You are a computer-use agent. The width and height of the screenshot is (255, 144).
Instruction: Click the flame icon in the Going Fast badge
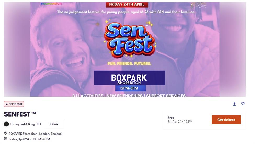point(7,104)
